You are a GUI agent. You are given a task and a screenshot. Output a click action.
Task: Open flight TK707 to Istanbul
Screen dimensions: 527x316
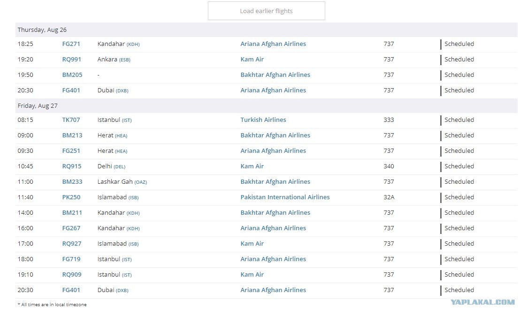71,120
